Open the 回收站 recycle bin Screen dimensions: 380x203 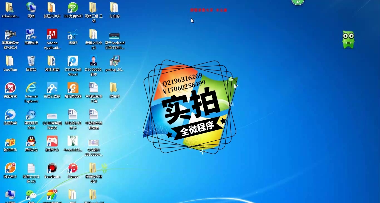31,64
